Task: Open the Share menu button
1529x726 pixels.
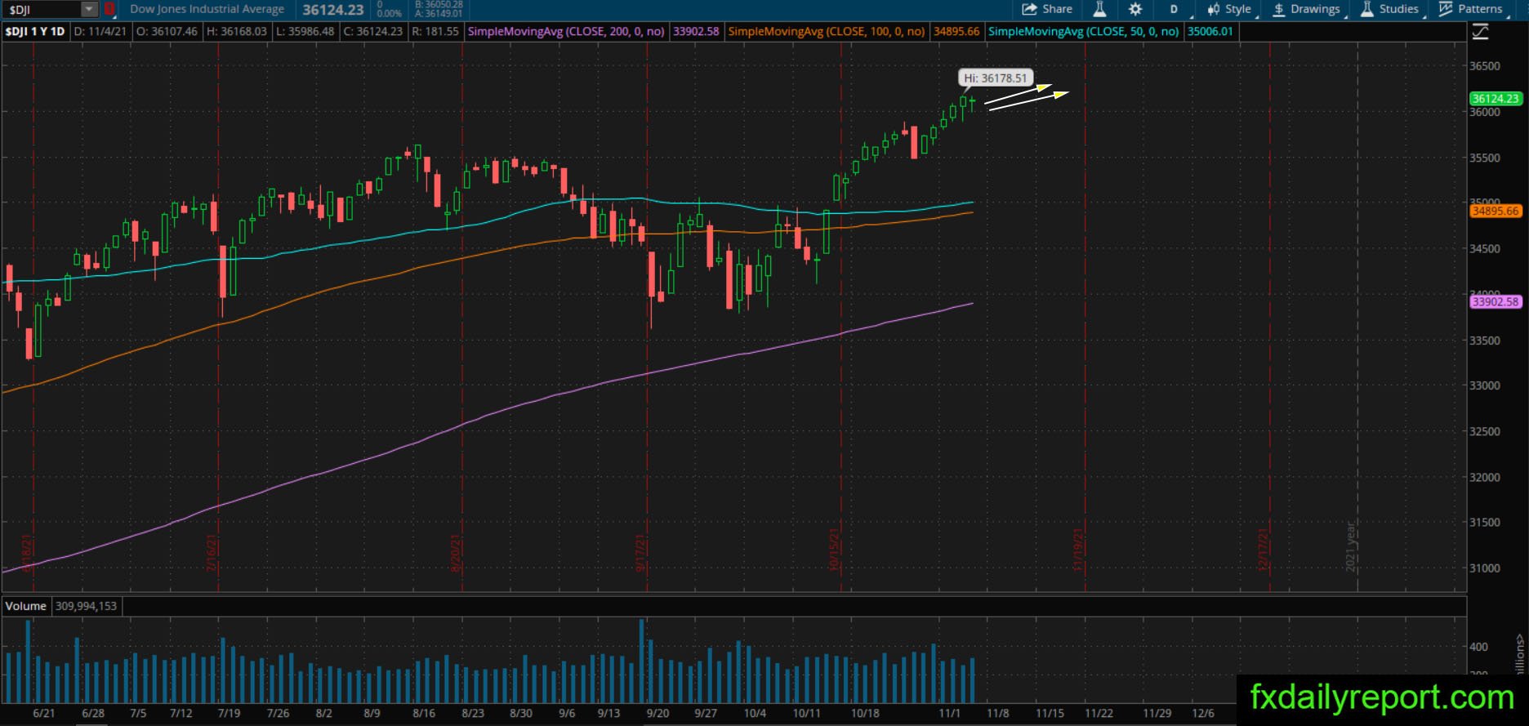Action: [1047, 9]
